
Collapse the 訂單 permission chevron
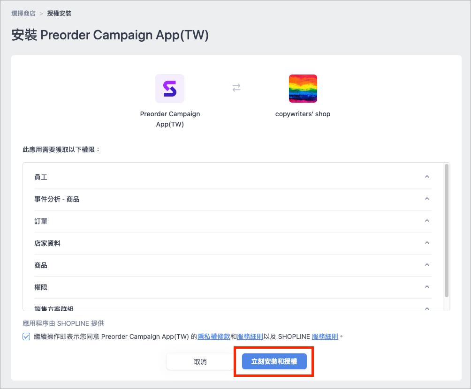pos(427,221)
